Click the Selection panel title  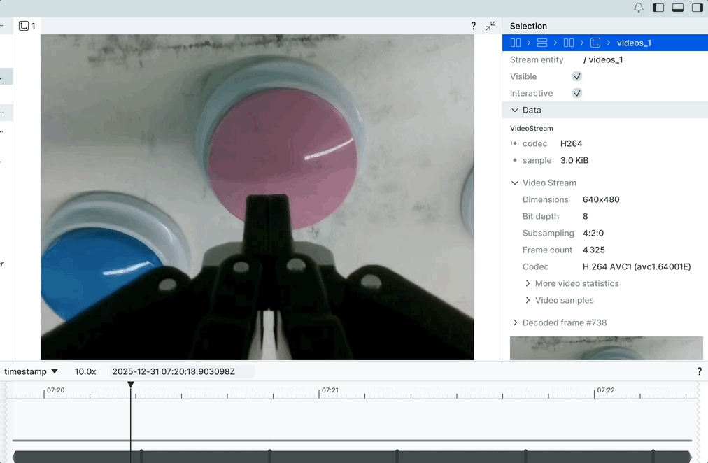coord(528,26)
